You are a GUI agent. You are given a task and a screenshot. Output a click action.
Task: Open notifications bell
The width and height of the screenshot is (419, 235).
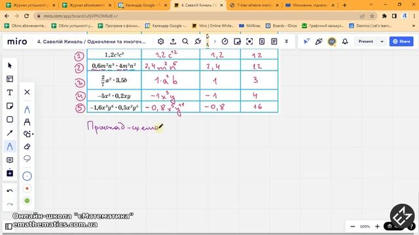[x=345, y=41]
